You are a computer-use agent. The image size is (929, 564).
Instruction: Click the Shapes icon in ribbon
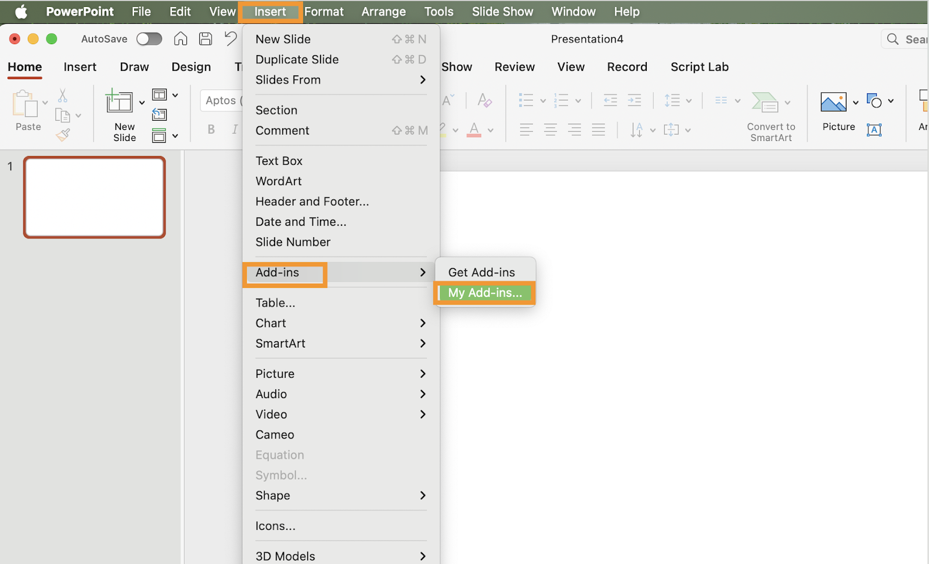pos(874,101)
